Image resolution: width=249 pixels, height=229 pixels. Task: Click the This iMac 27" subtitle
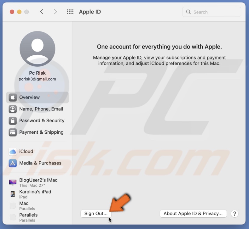point(32,185)
